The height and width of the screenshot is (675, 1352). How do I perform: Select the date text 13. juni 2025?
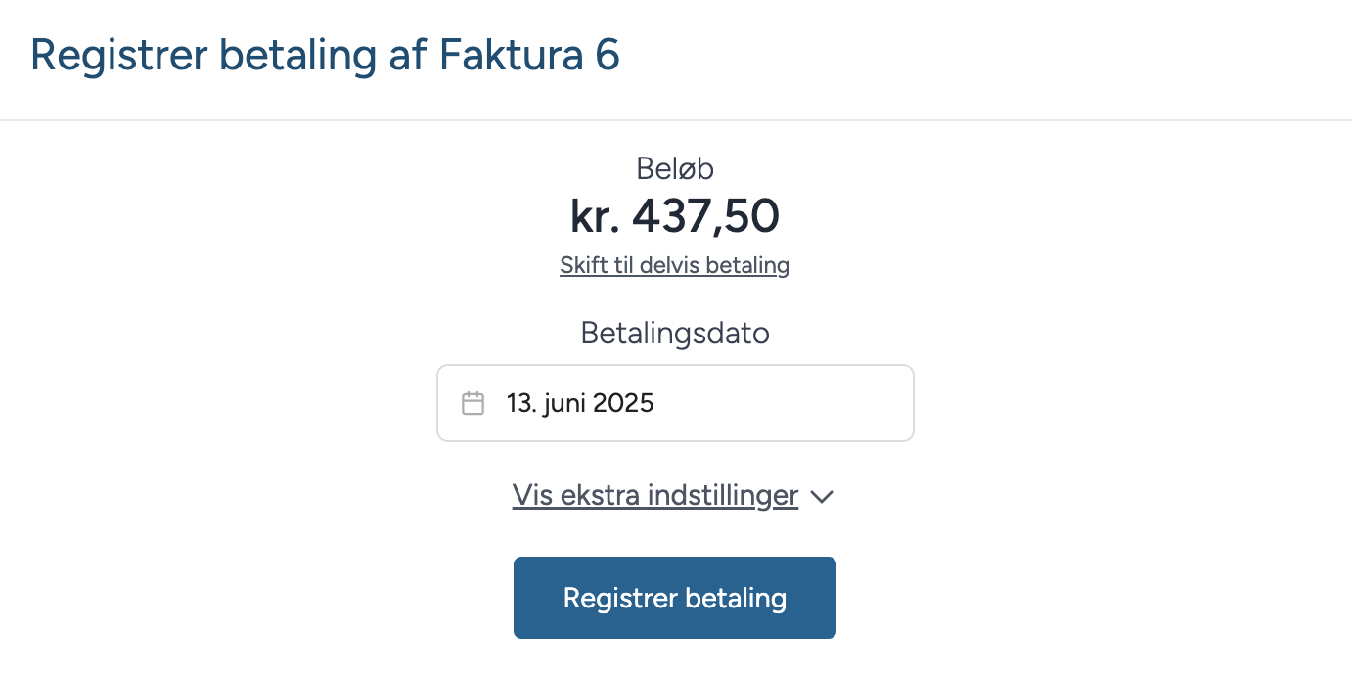pyautogui.click(x=581, y=402)
